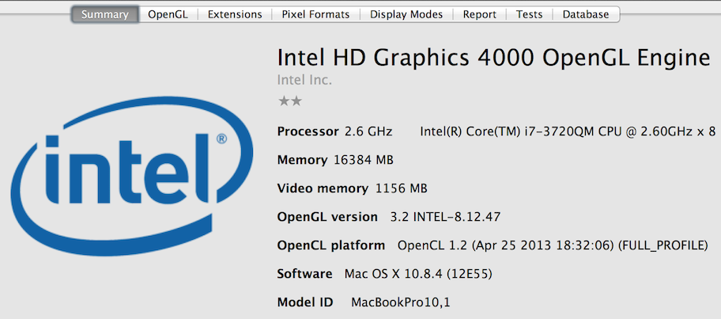Click the Processor label

pos(308,131)
